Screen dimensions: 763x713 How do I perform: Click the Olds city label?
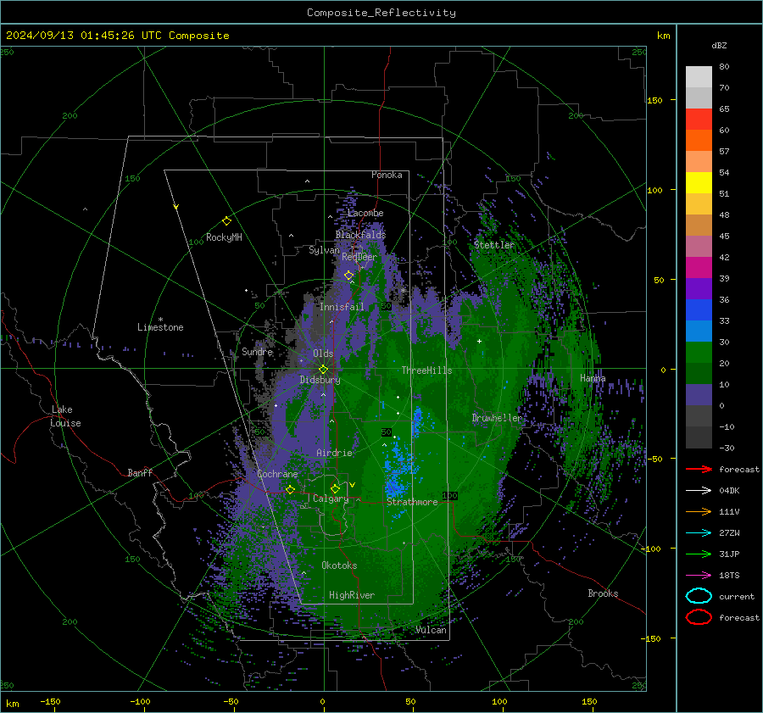click(x=323, y=354)
